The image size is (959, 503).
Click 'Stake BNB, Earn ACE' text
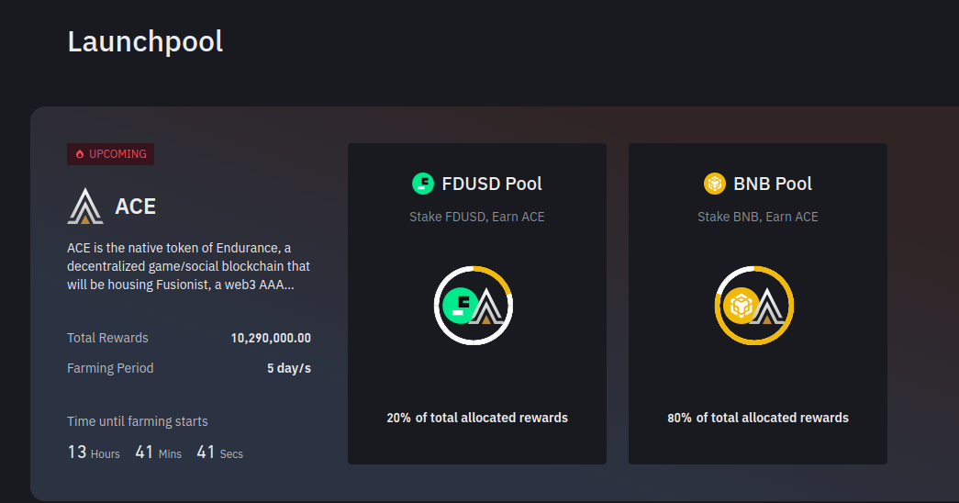758,217
